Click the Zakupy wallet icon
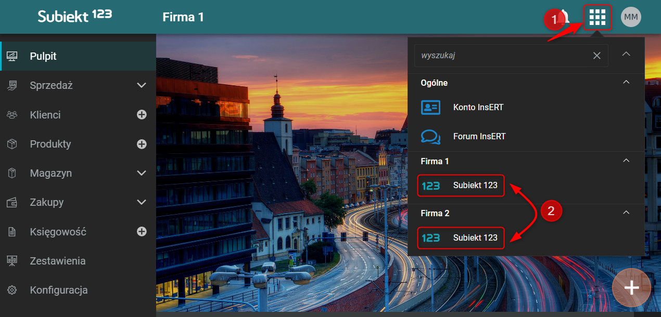Image resolution: width=661 pixels, height=317 pixels. coord(12,202)
